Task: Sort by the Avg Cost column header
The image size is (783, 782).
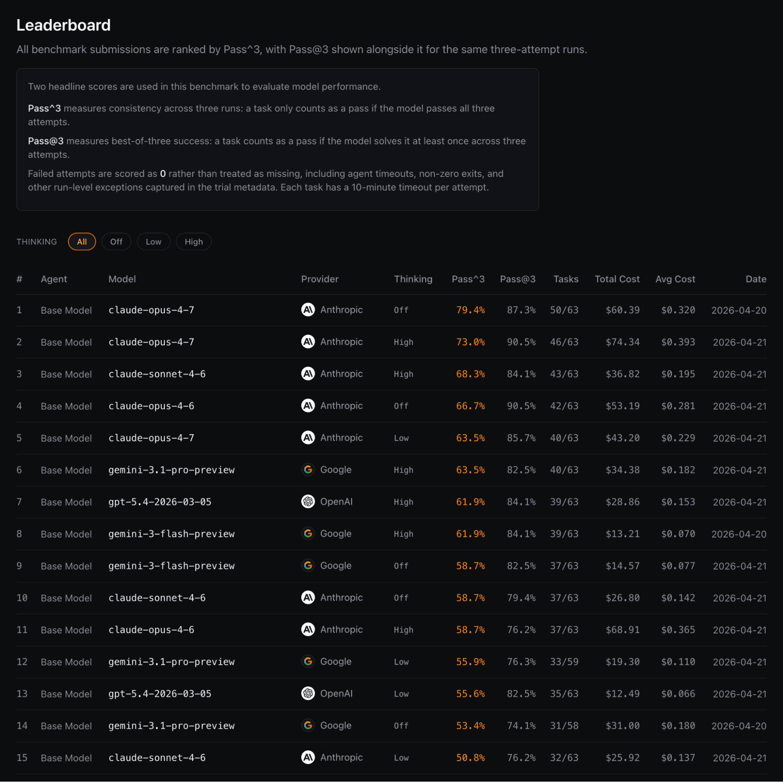Action: click(x=675, y=279)
